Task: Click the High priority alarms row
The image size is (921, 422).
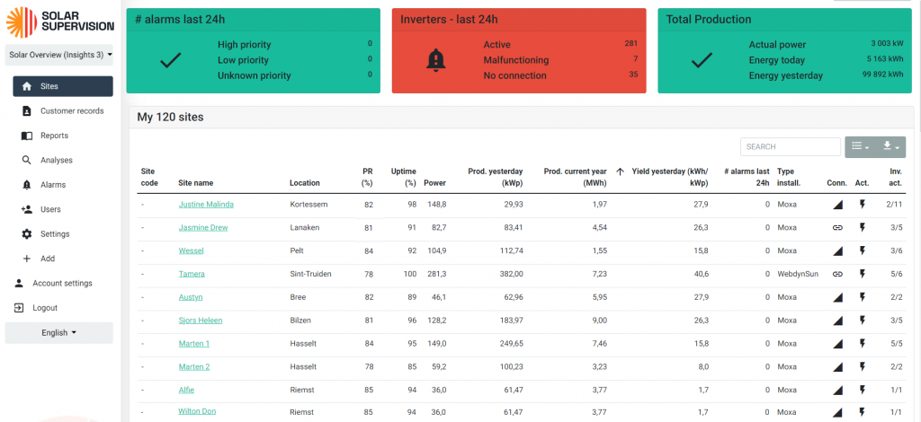Action: coord(295,45)
